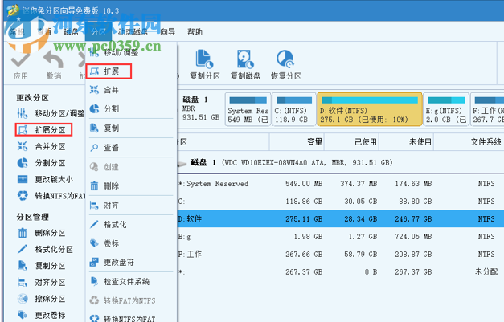
Task: Open the 磁盘 menu bar item
Action: click(71, 32)
